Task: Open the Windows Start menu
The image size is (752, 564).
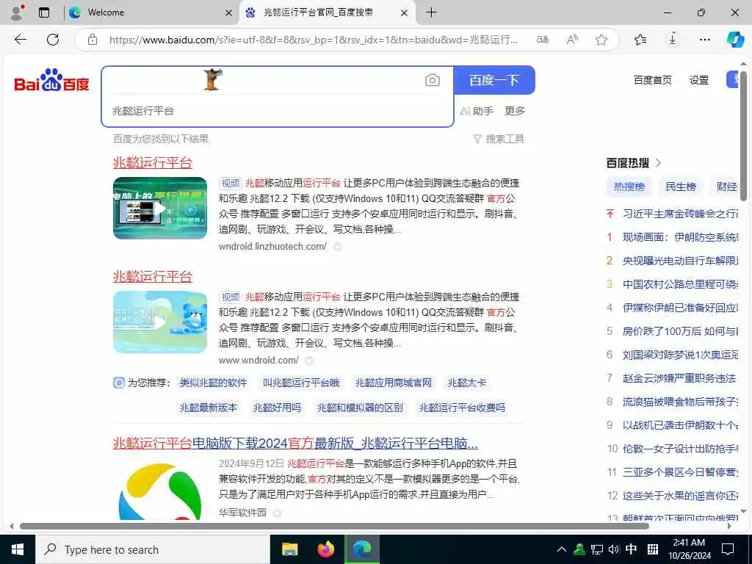Action: tap(18, 549)
